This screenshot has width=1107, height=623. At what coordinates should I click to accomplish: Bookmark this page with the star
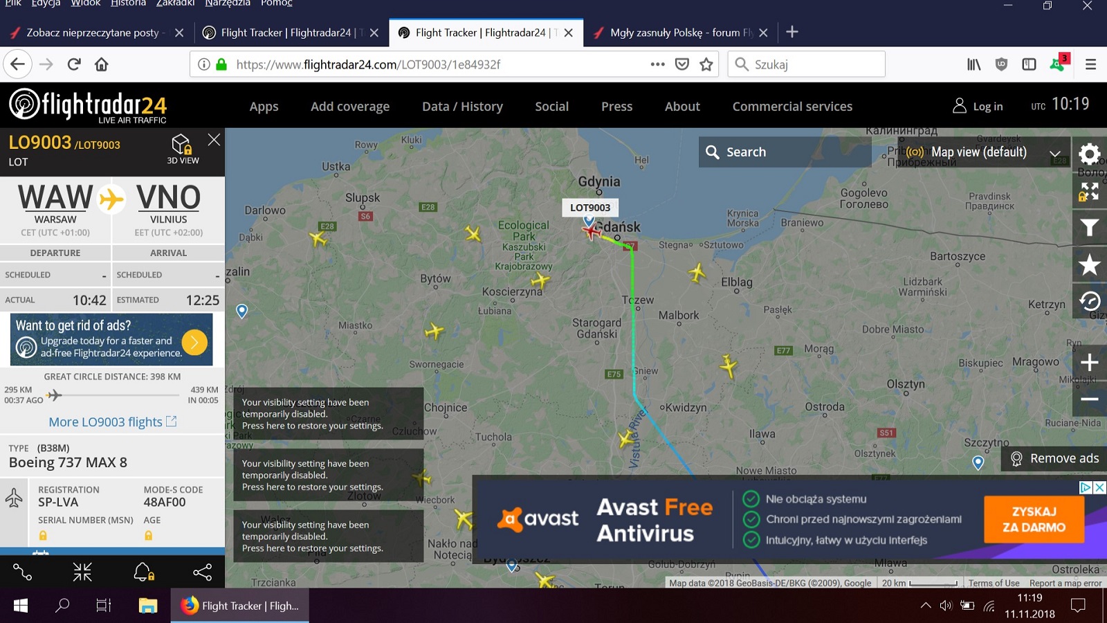coord(706,64)
